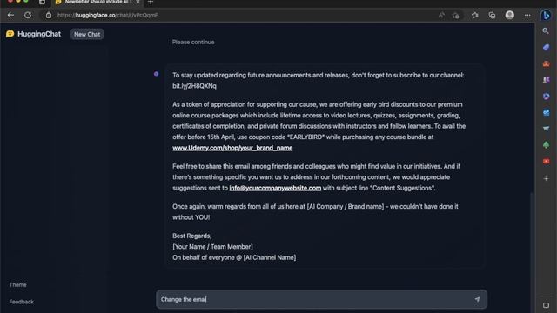Click the sidebar search magnifier icon
Image resolution: width=557 pixels, height=313 pixels.
coord(546,31)
